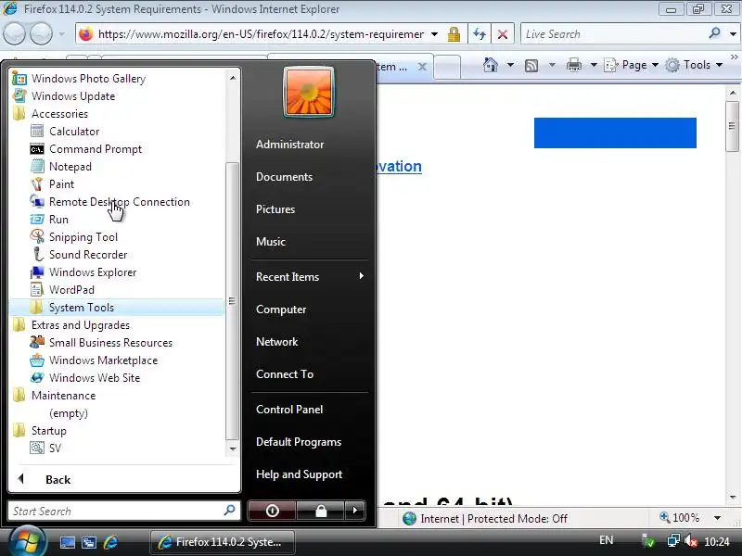Screen dimensions: 742x556
Task: Launch Snipping Tool
Action: [83, 237]
